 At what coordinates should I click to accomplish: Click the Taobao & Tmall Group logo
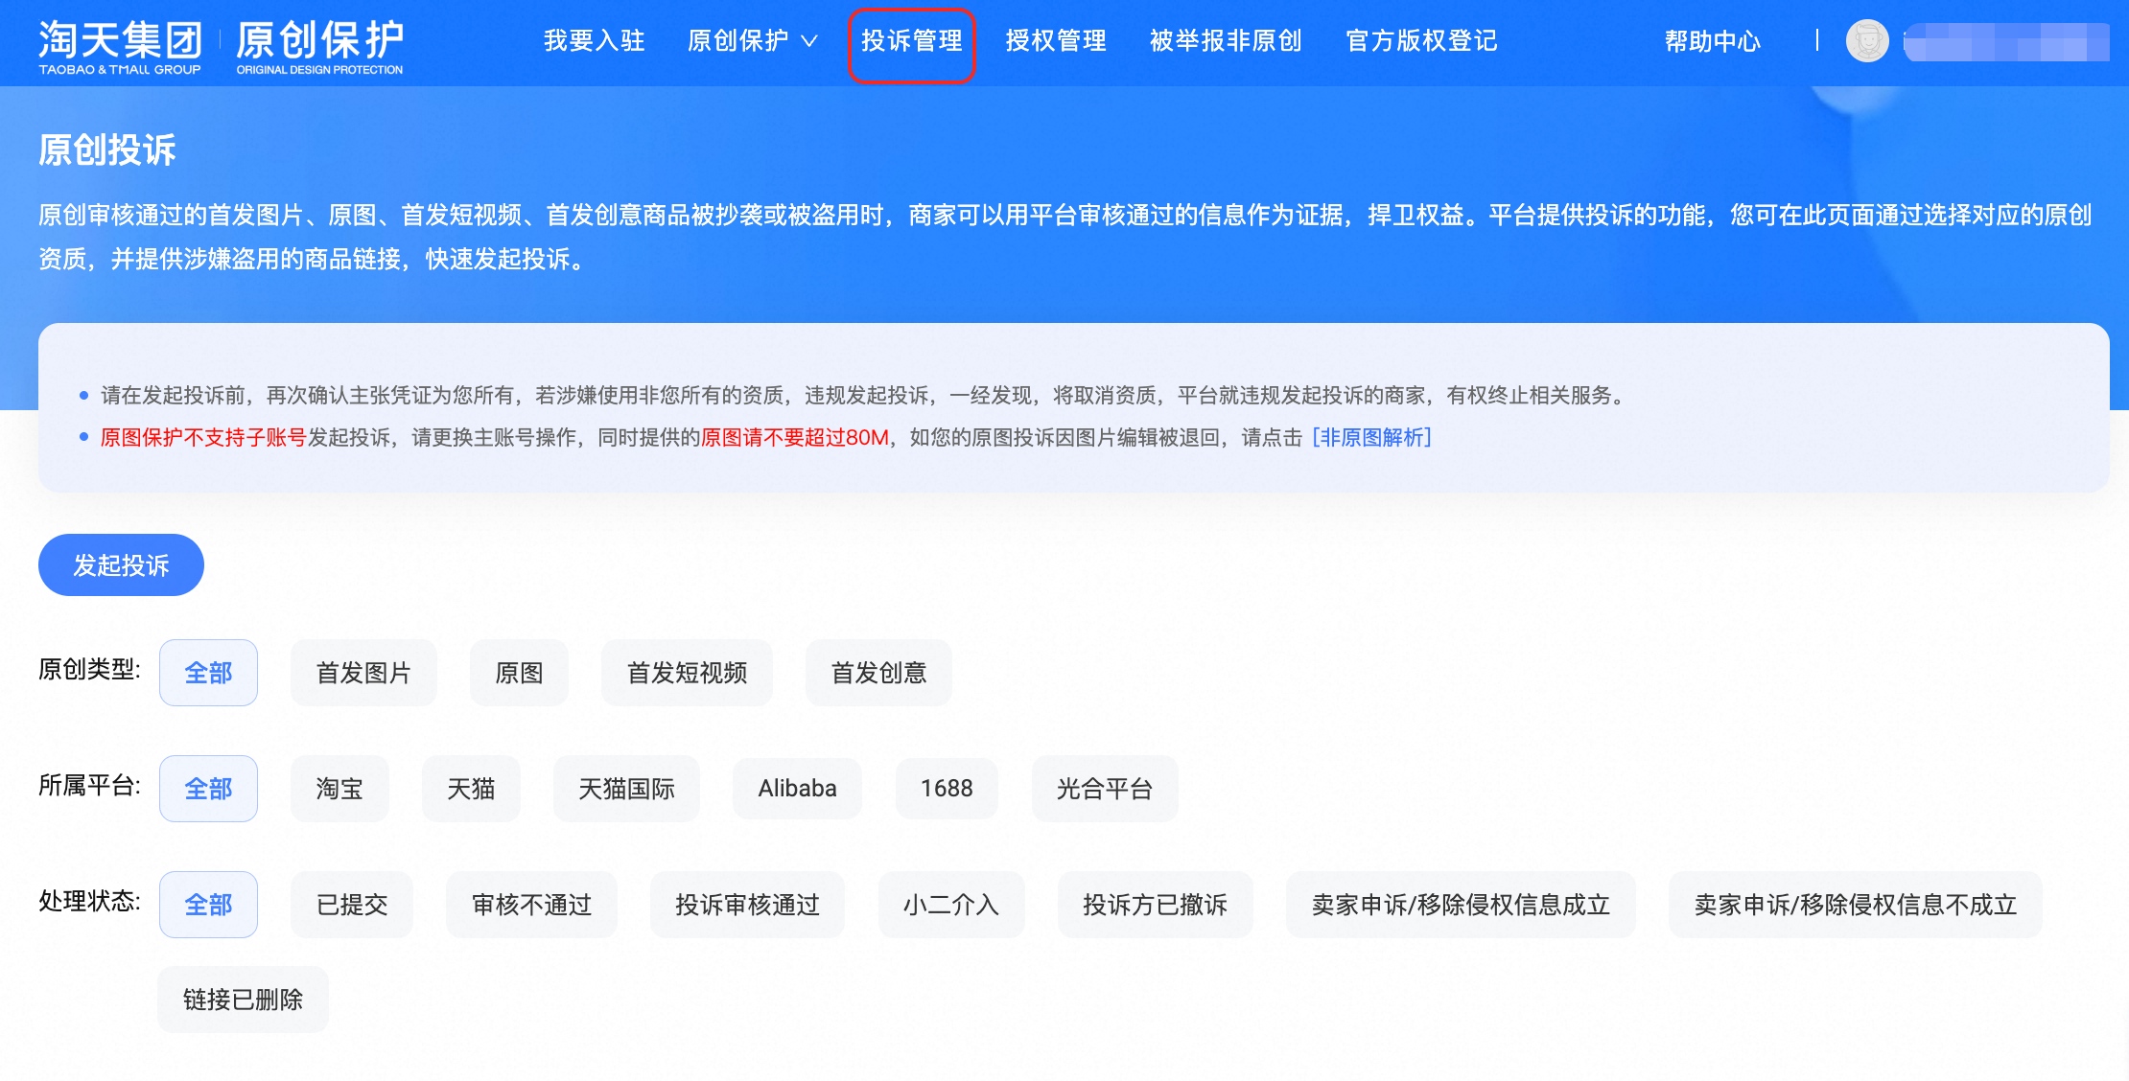coord(120,47)
